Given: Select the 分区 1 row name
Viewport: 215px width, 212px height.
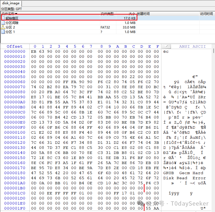Looking at the screenshot, I should [x=10, y=32].
